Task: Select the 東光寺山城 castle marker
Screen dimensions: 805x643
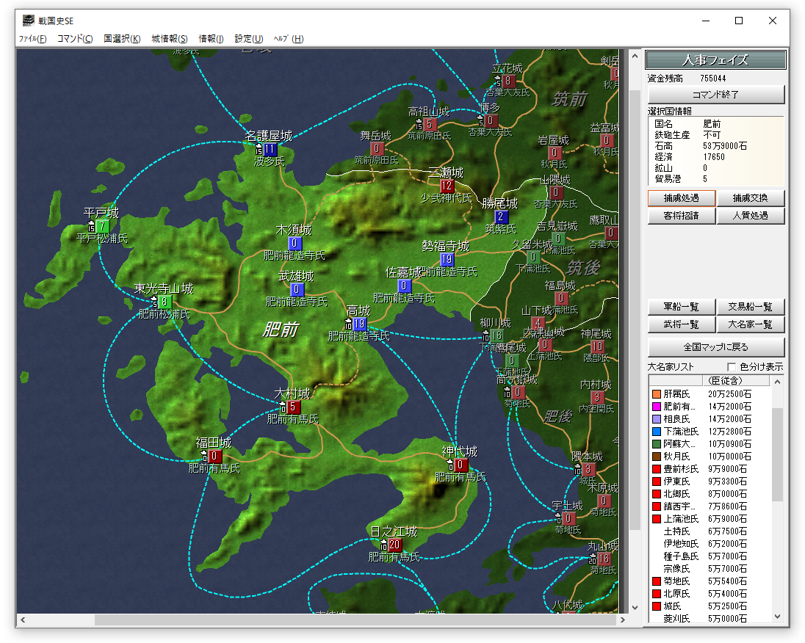Action: tap(165, 302)
